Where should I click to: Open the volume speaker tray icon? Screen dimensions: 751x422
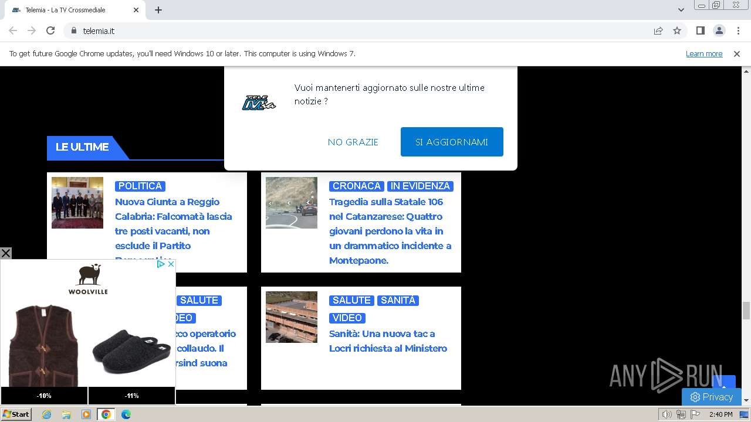[x=667, y=414]
